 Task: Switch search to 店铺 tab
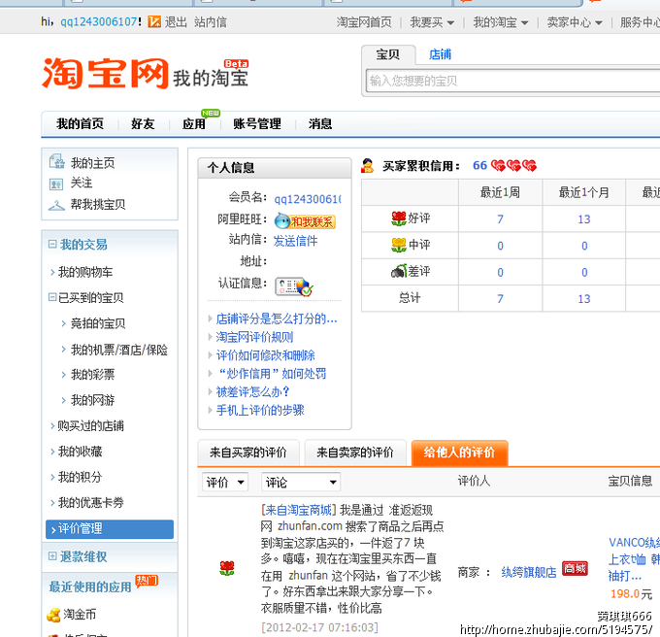click(441, 54)
